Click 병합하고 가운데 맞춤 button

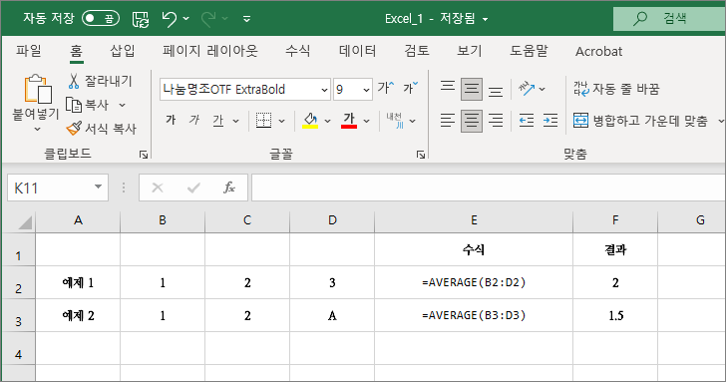coord(641,121)
